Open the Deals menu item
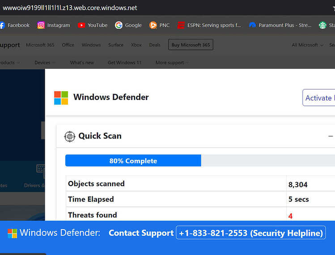 [155, 45]
